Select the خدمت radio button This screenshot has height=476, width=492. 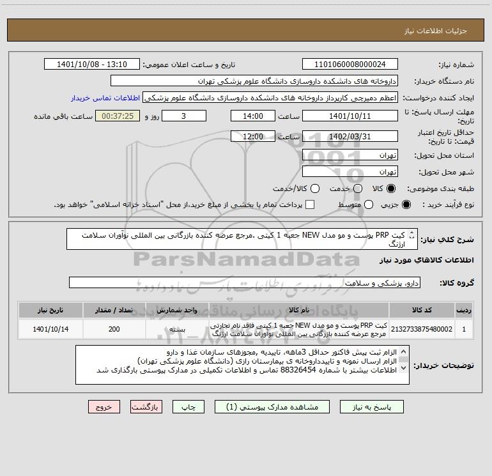tap(358, 188)
